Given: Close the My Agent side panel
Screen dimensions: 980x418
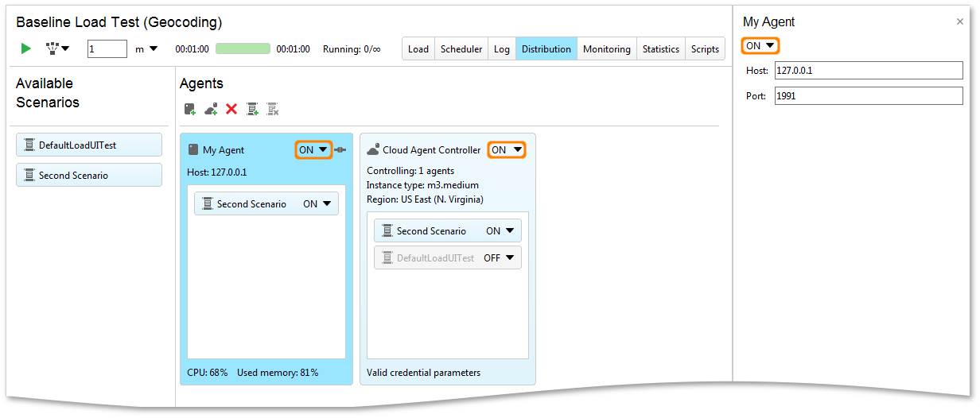Looking at the screenshot, I should [959, 21].
